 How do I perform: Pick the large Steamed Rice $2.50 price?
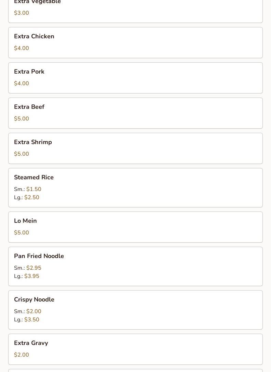[x=31, y=197]
